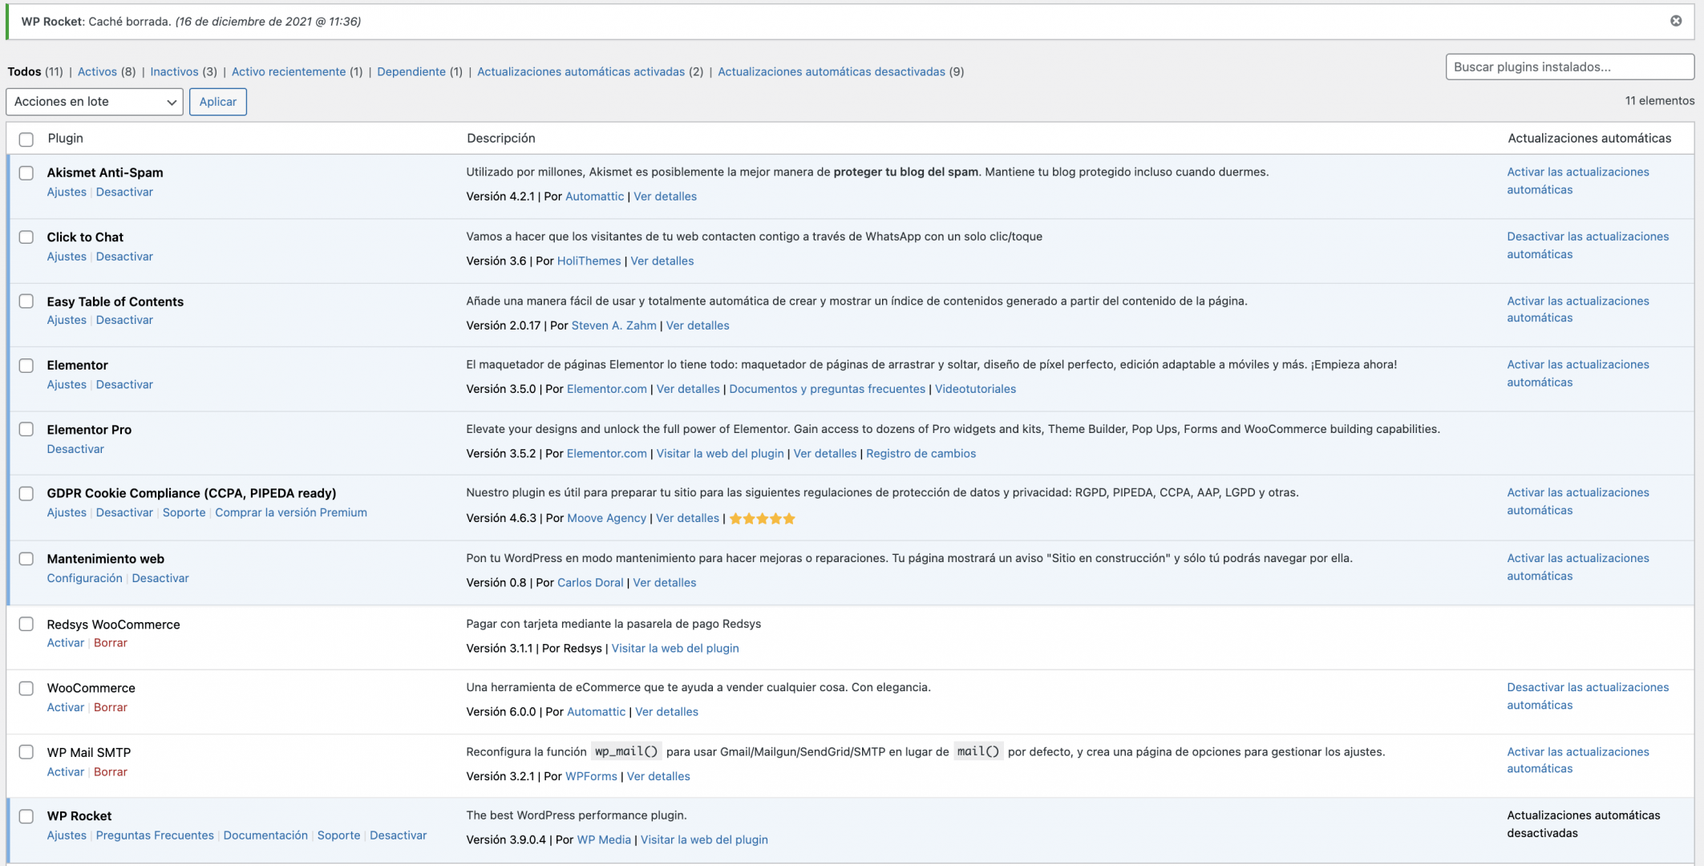The image size is (1704, 866).
Task: Show Actualizaciones automáticas desactivadas filter
Action: click(x=832, y=71)
